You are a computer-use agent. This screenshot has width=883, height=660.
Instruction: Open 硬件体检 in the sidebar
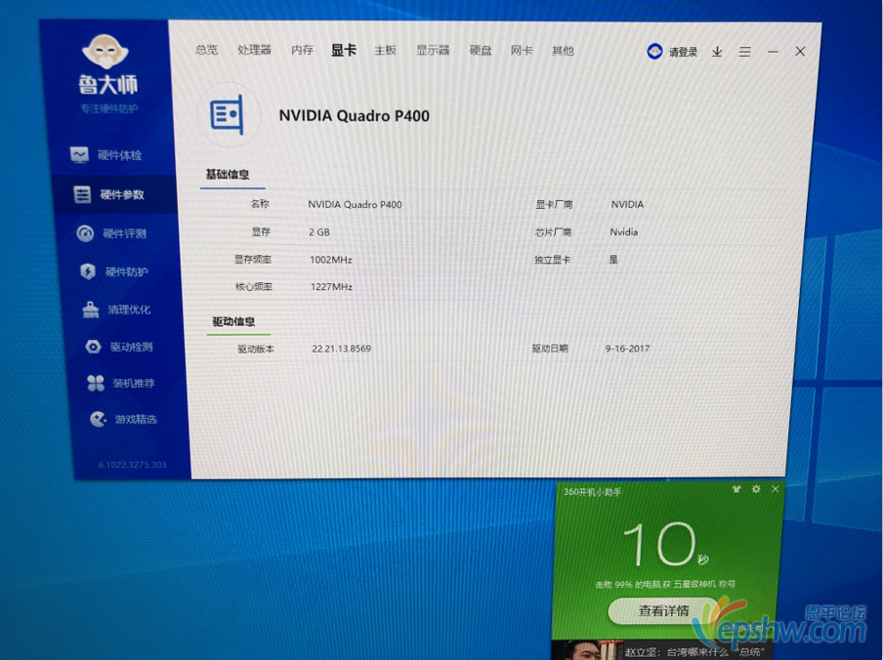click(x=105, y=154)
